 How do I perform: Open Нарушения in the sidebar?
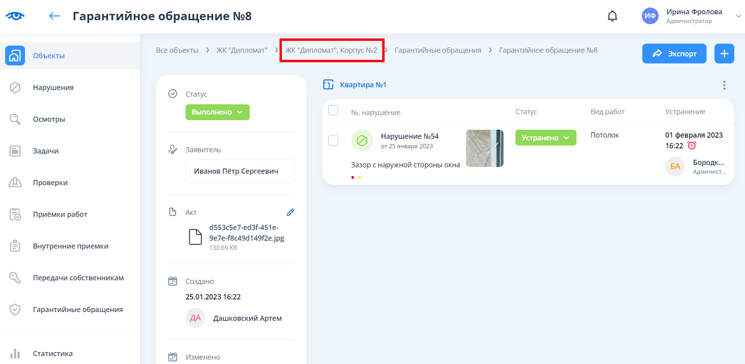(x=53, y=88)
